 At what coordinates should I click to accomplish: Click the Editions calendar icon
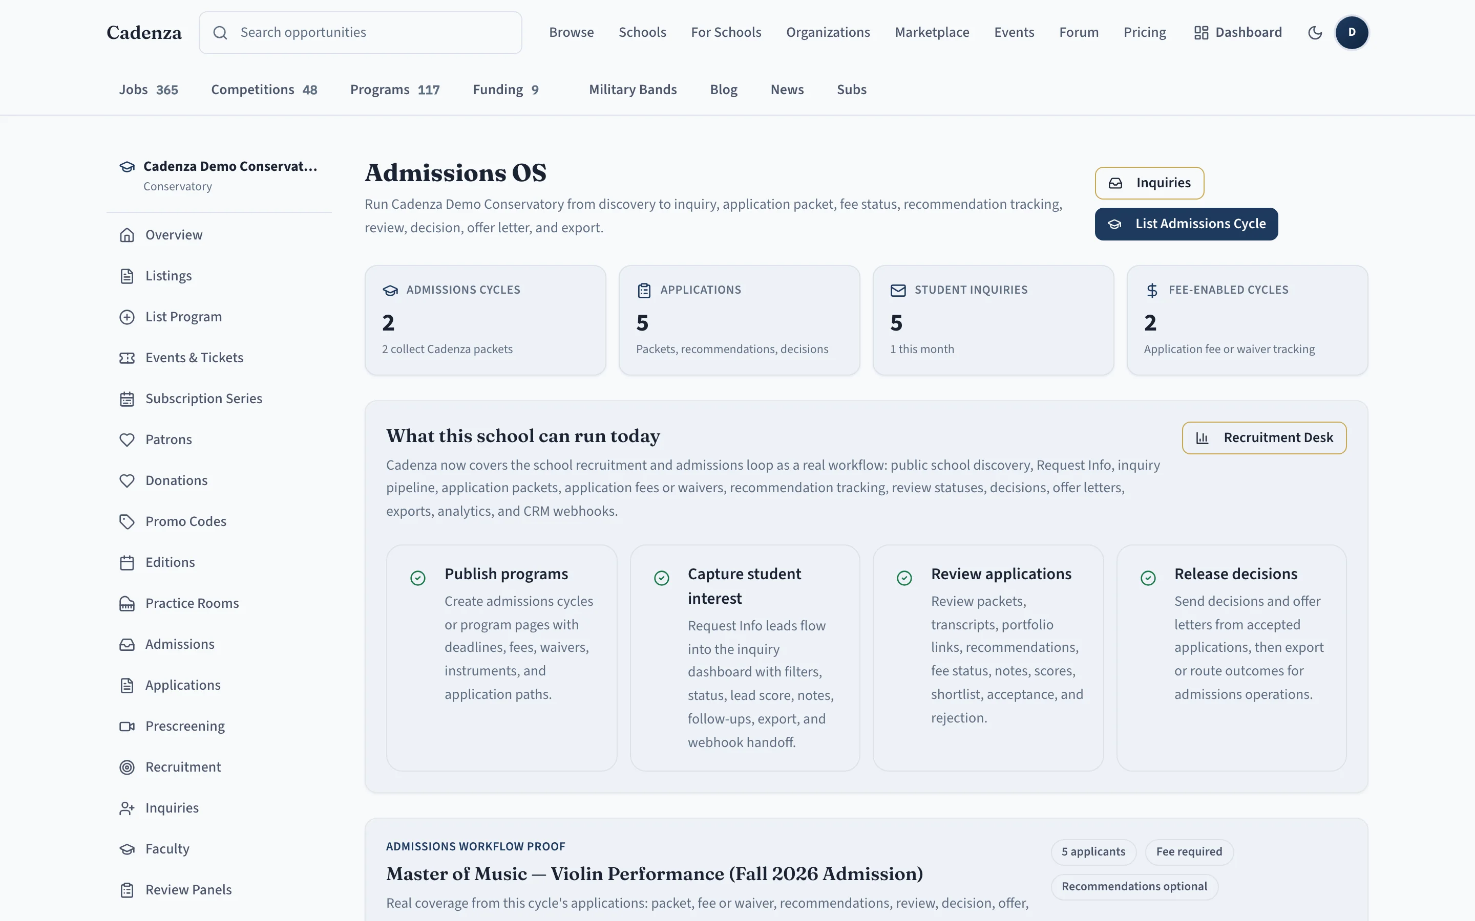(127, 563)
